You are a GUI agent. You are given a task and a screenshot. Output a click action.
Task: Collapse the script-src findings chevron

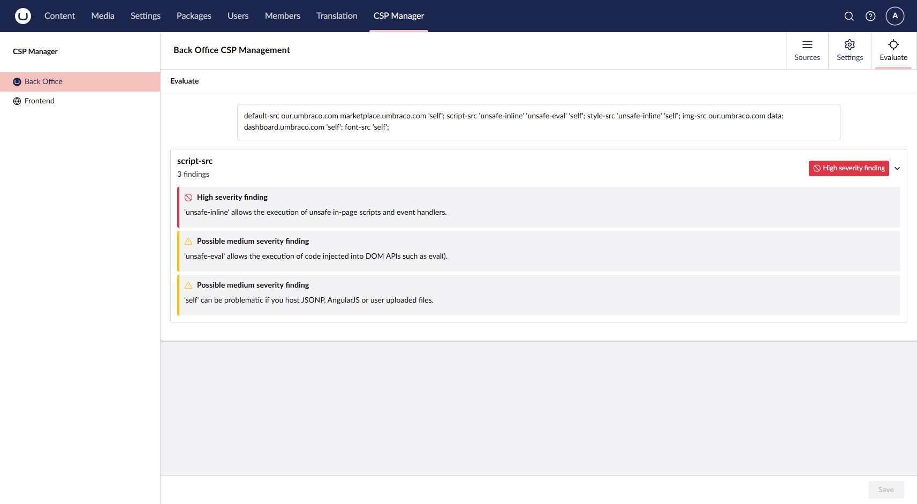coord(897,168)
